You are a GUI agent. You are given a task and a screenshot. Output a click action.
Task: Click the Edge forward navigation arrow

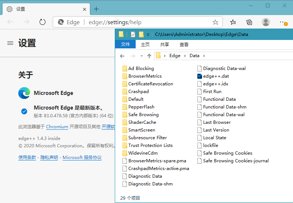[x=26, y=22]
